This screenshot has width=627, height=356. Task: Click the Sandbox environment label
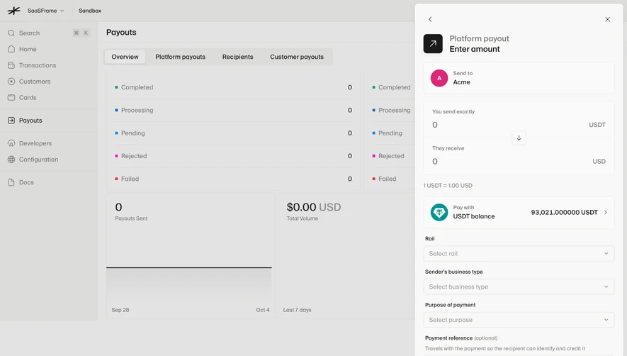[x=90, y=11]
